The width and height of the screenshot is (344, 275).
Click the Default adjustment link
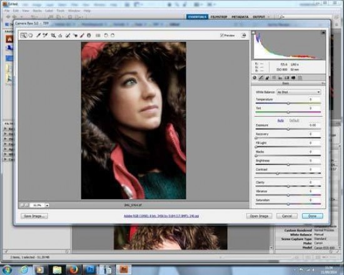coord(294,121)
